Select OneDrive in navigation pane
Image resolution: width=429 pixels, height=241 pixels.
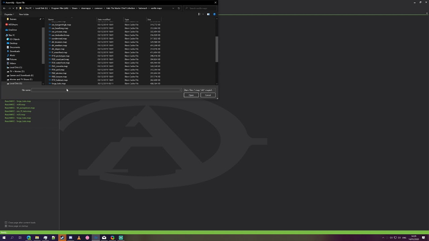[12, 30]
